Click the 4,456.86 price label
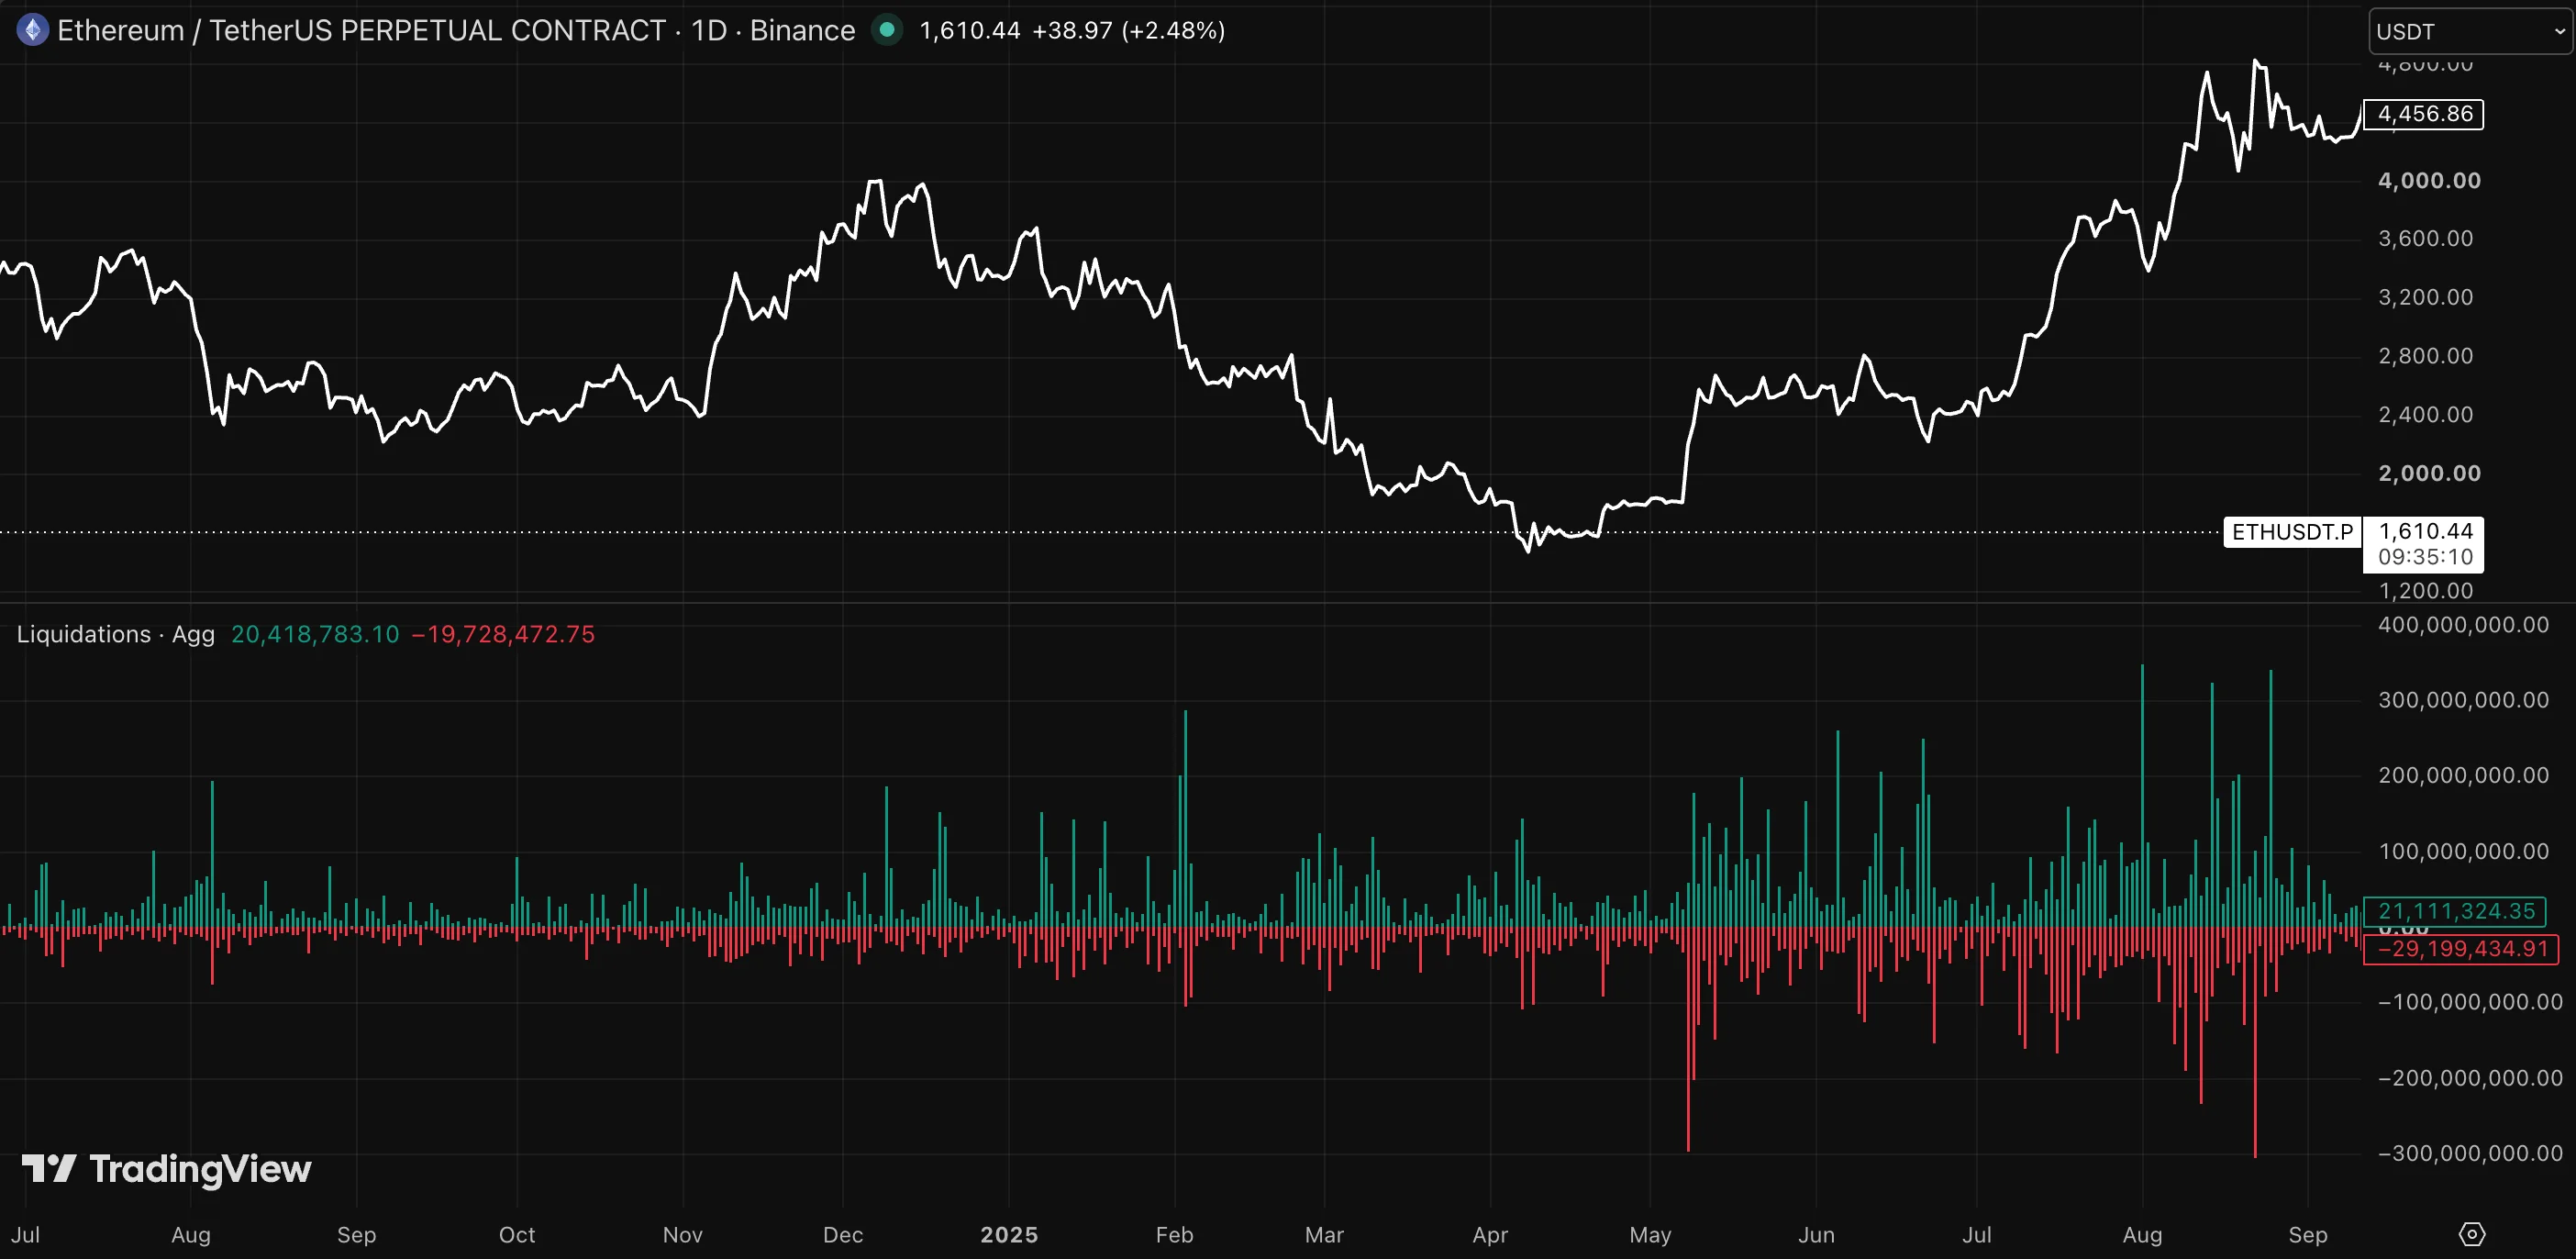 pos(2424,114)
